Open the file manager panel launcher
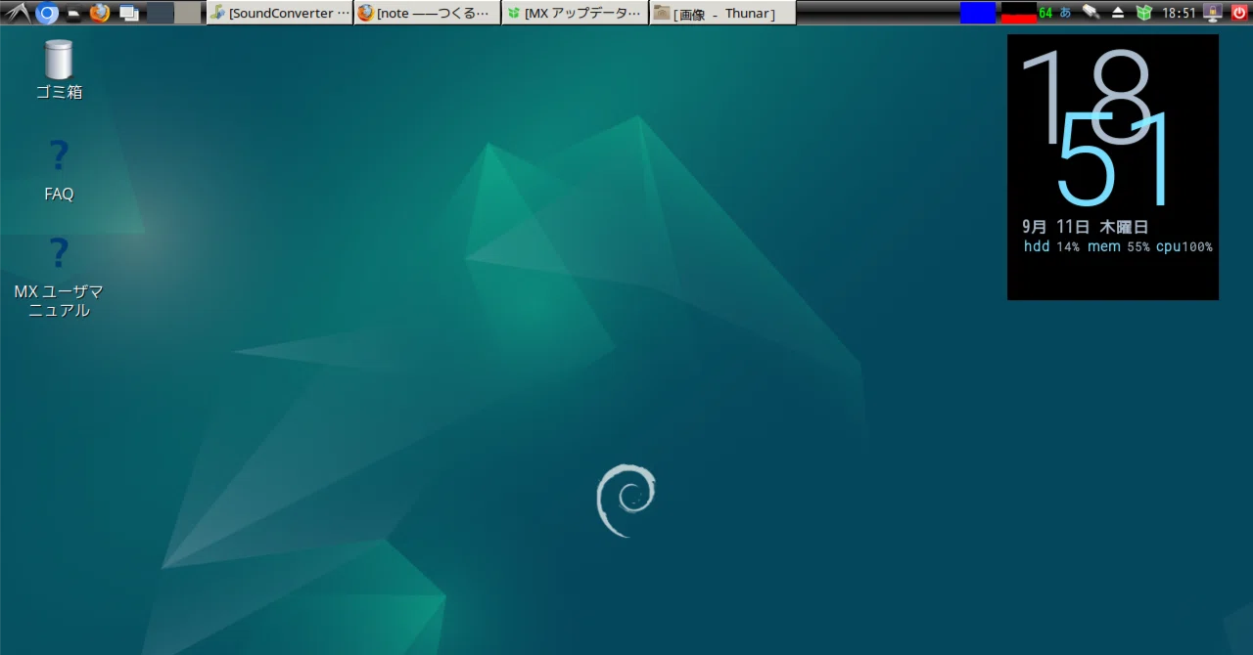Image resolution: width=1253 pixels, height=655 pixels. (73, 14)
